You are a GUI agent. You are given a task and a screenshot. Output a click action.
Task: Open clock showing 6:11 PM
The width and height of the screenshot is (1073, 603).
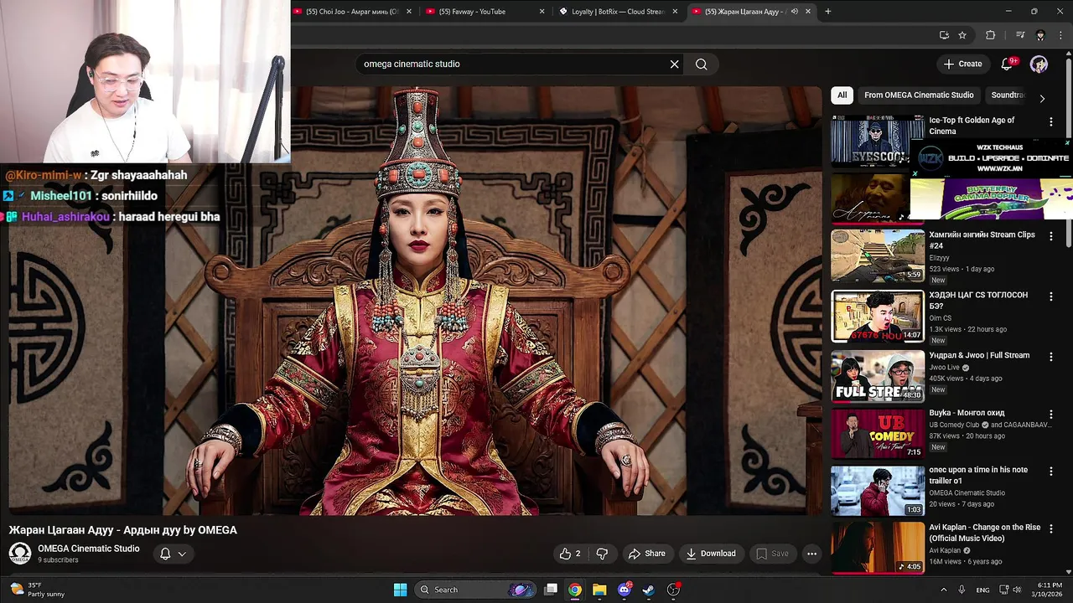point(1049,590)
